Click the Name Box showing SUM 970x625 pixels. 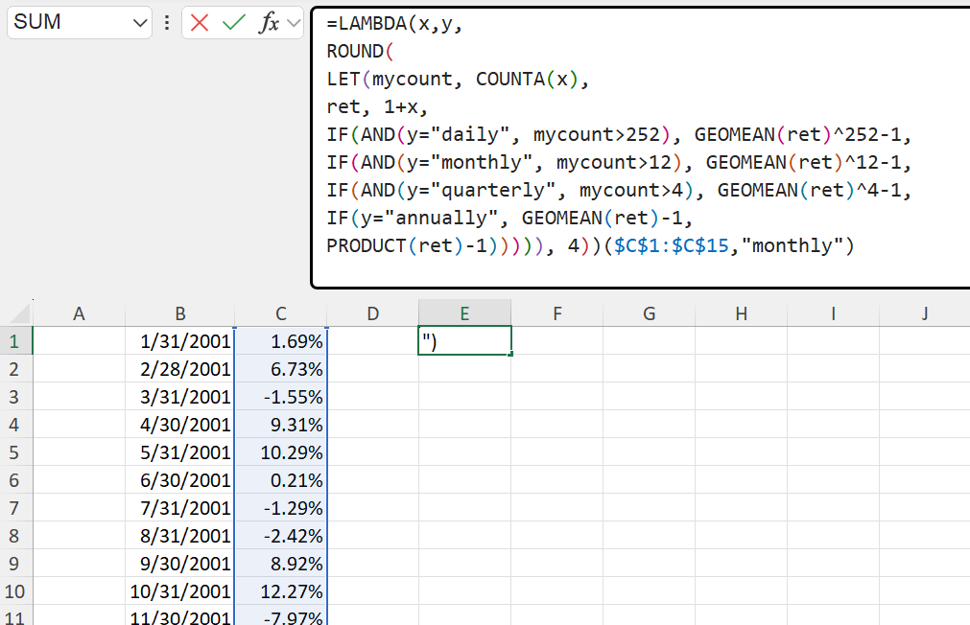pyautogui.click(x=67, y=23)
